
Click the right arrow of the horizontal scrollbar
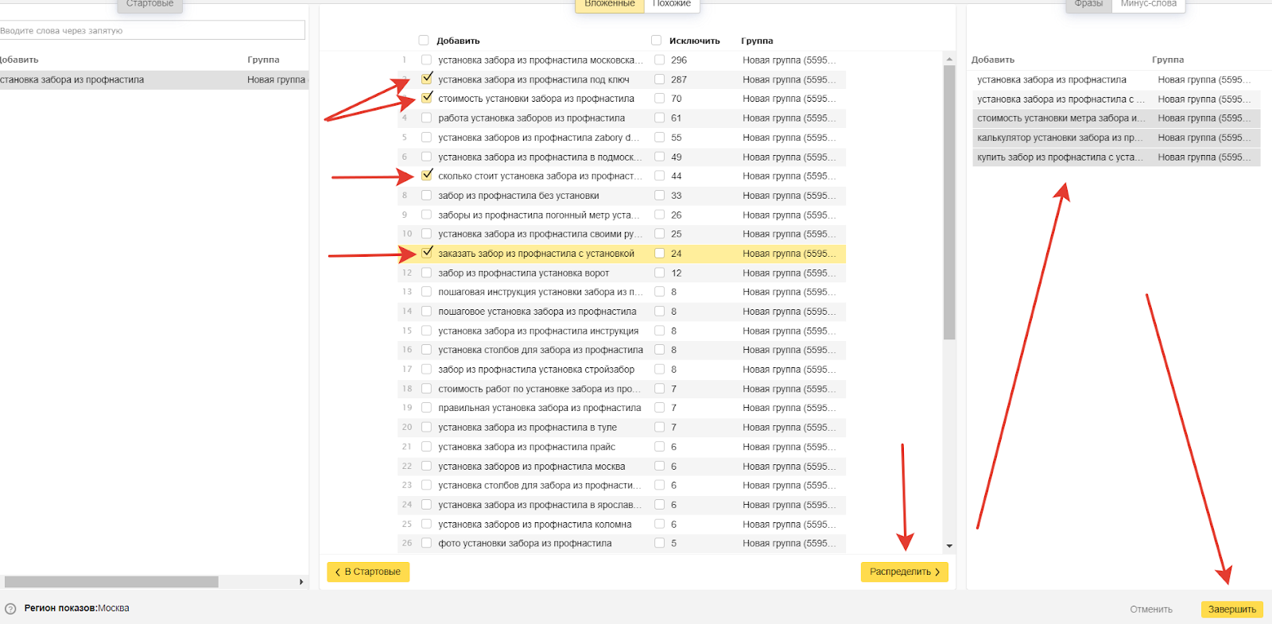coord(301,582)
